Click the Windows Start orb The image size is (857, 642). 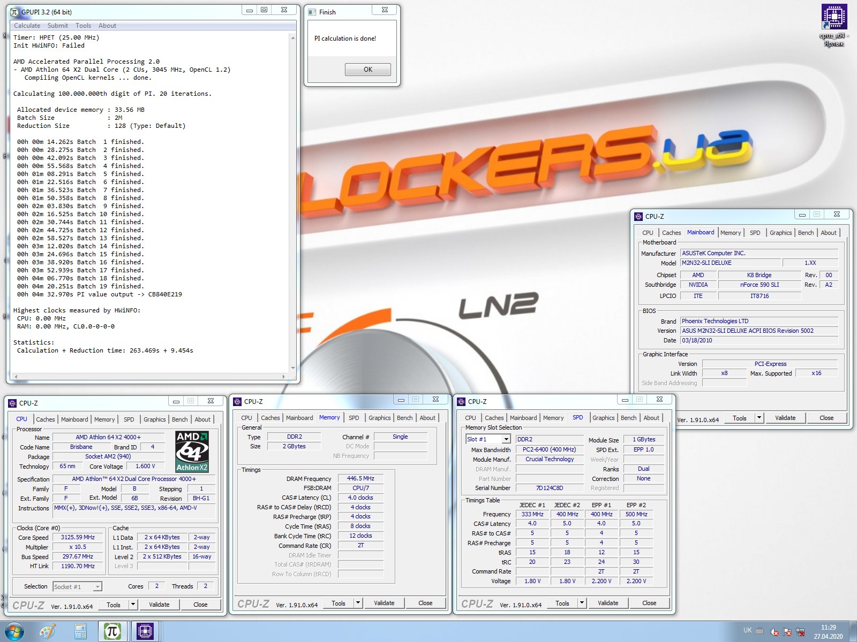pos(14,631)
